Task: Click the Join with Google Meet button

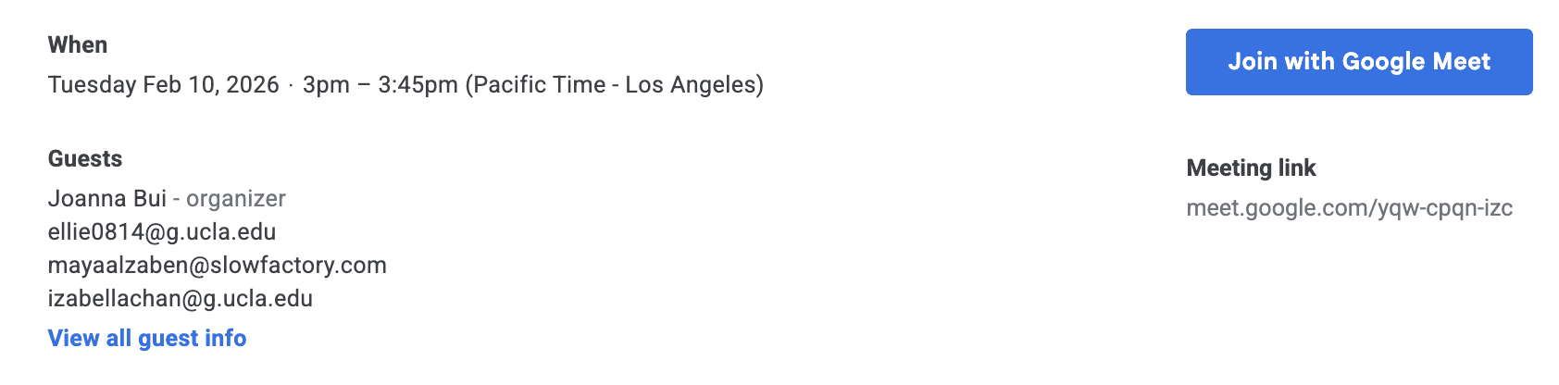Action: [x=1359, y=62]
